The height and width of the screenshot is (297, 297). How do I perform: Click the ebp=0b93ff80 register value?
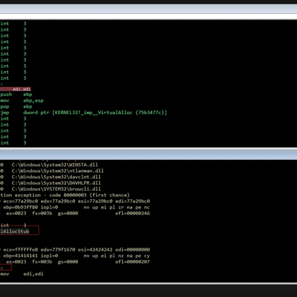pos(18,207)
